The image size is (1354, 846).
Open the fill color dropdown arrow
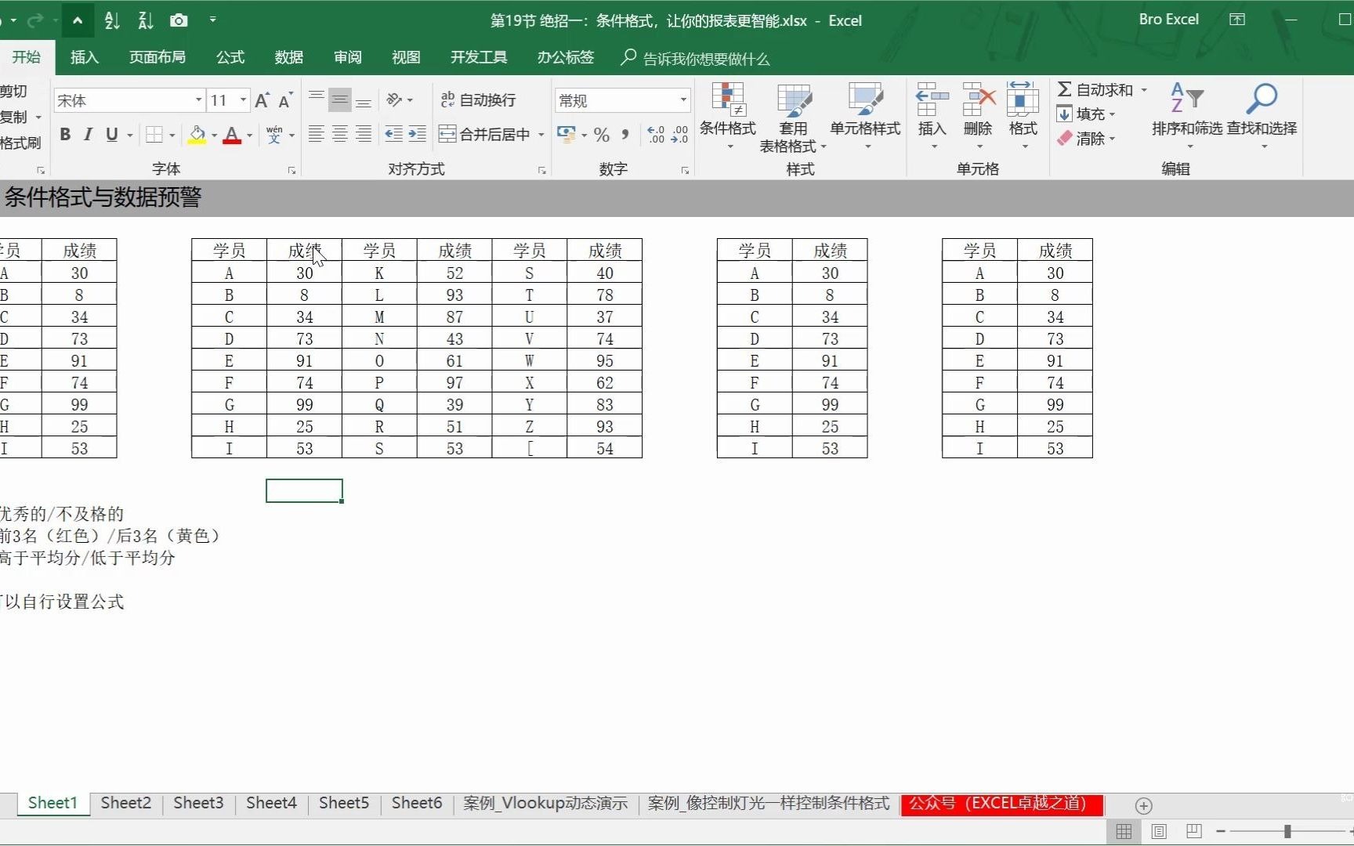213,134
